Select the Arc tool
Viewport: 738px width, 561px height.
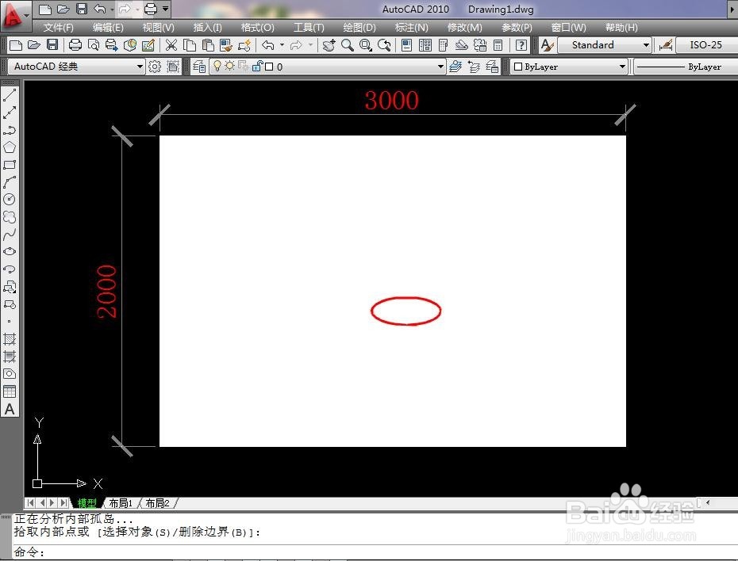10,181
